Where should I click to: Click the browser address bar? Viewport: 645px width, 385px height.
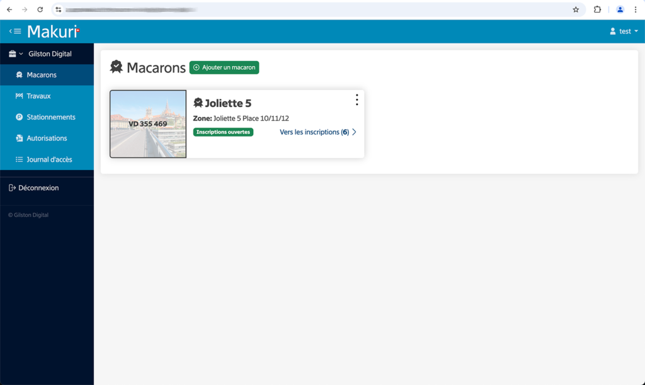315,9
